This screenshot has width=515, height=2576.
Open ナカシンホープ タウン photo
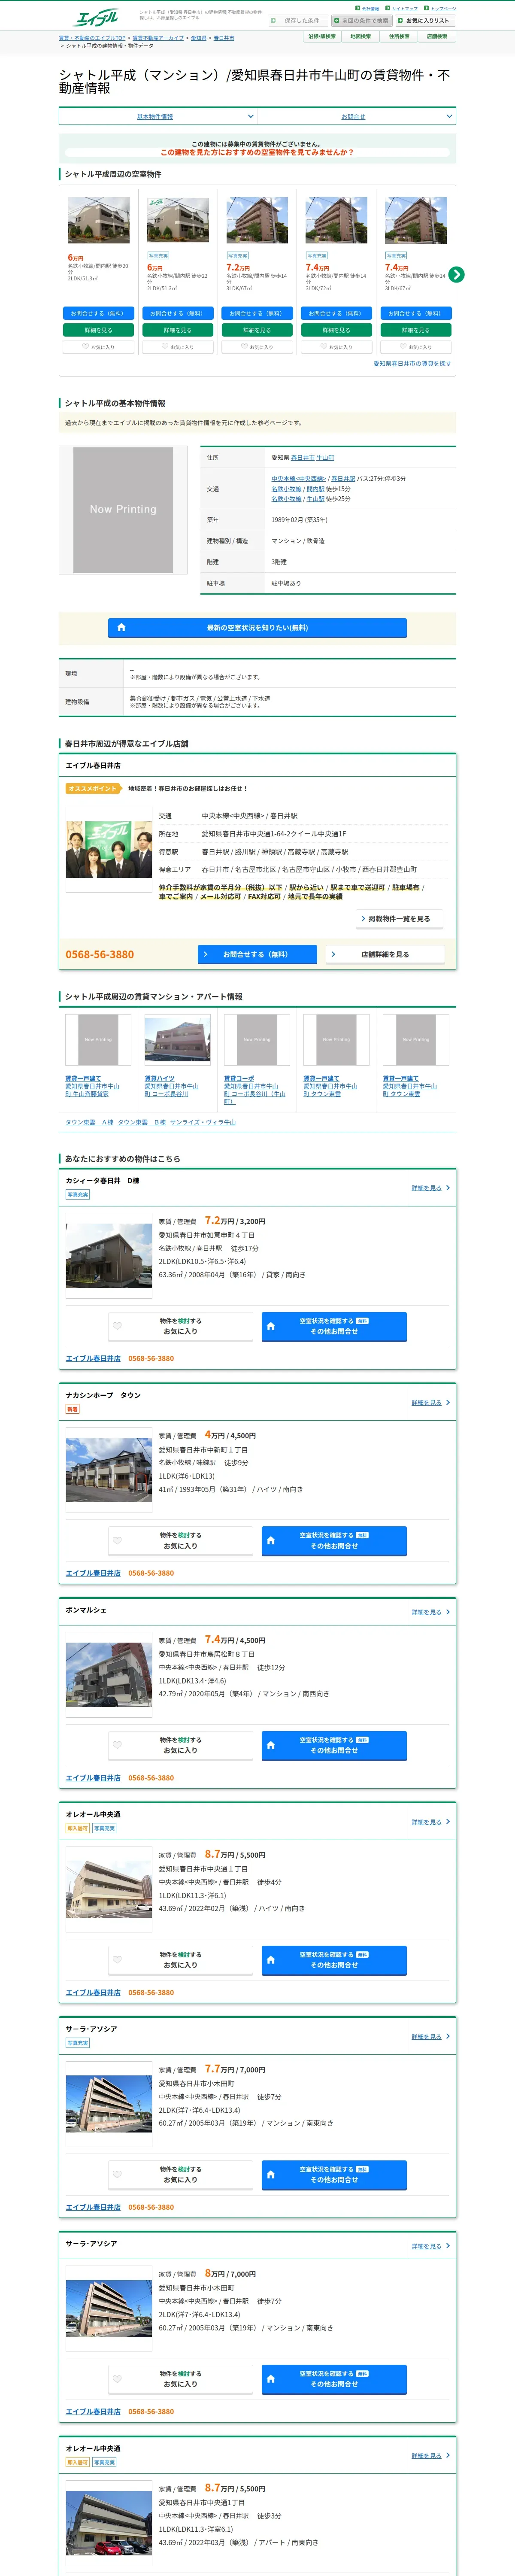pos(109,1469)
